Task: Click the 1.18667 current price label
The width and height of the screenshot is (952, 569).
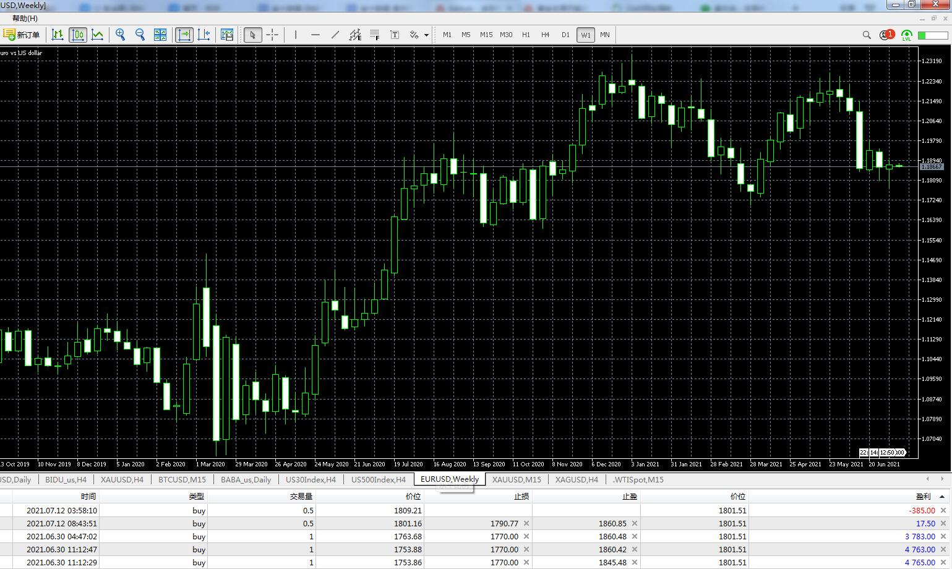Action: (x=932, y=166)
